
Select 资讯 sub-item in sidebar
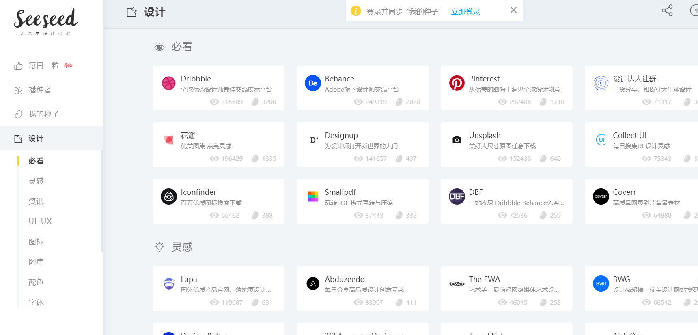click(x=36, y=201)
